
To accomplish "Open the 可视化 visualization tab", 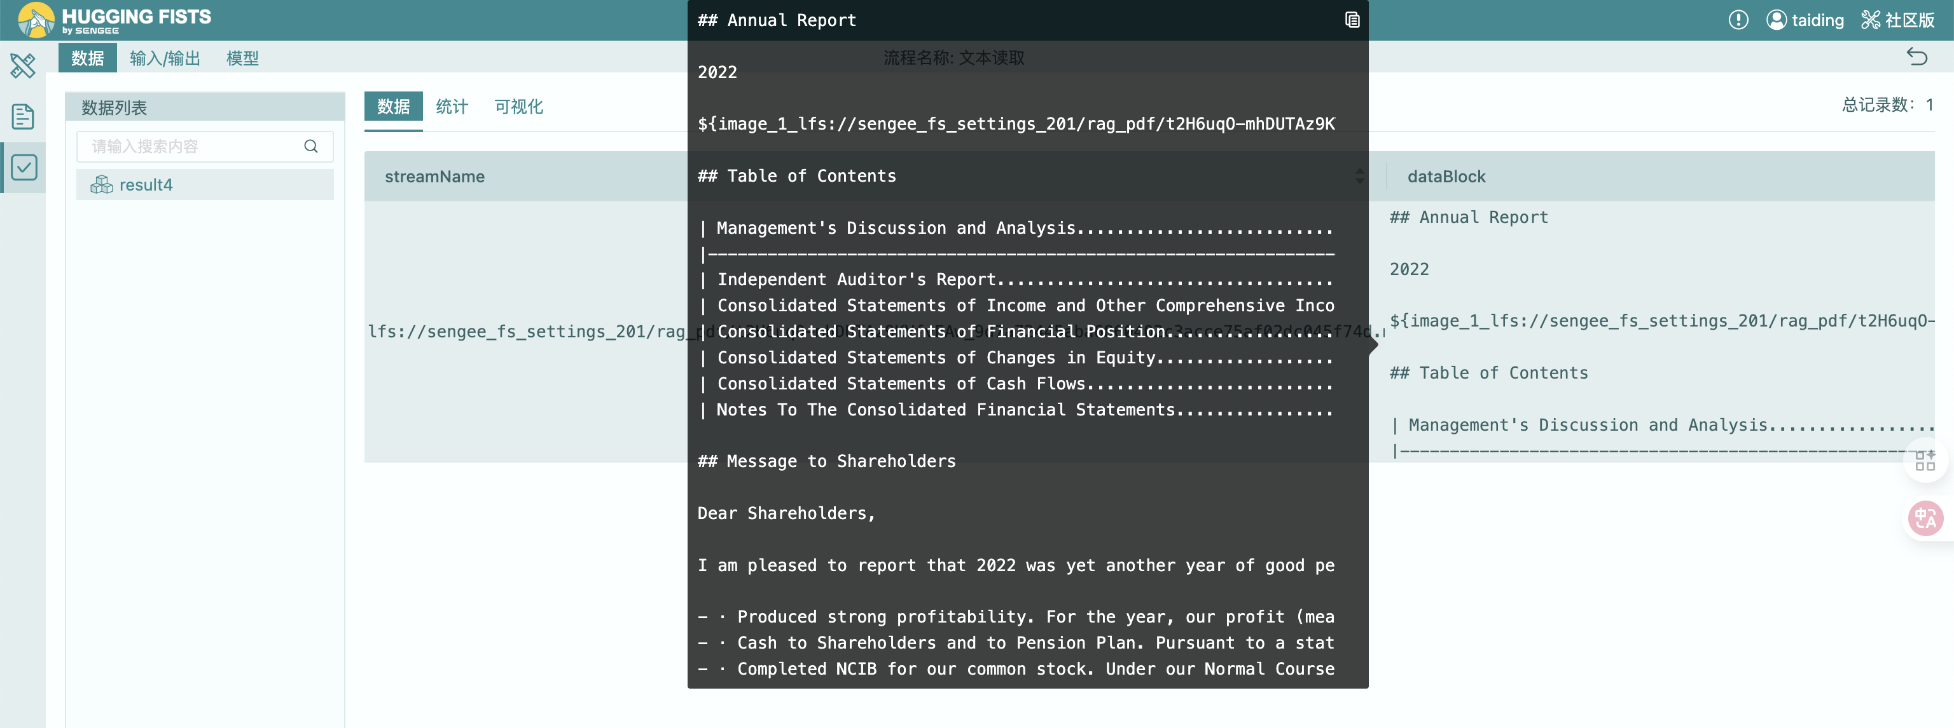I will coord(518,107).
